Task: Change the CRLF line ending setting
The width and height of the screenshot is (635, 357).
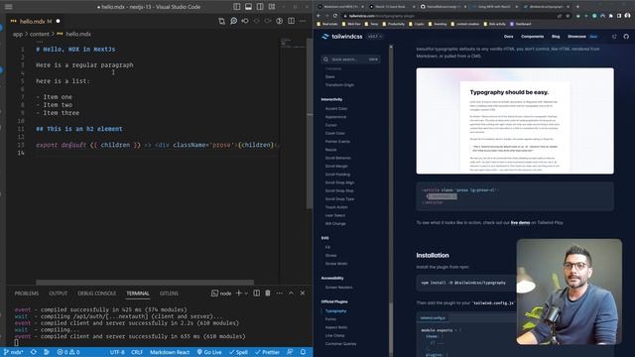Action: (x=137, y=352)
